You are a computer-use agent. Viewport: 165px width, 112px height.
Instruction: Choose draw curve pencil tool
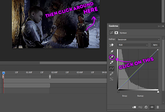pyautogui.click(x=112, y=74)
